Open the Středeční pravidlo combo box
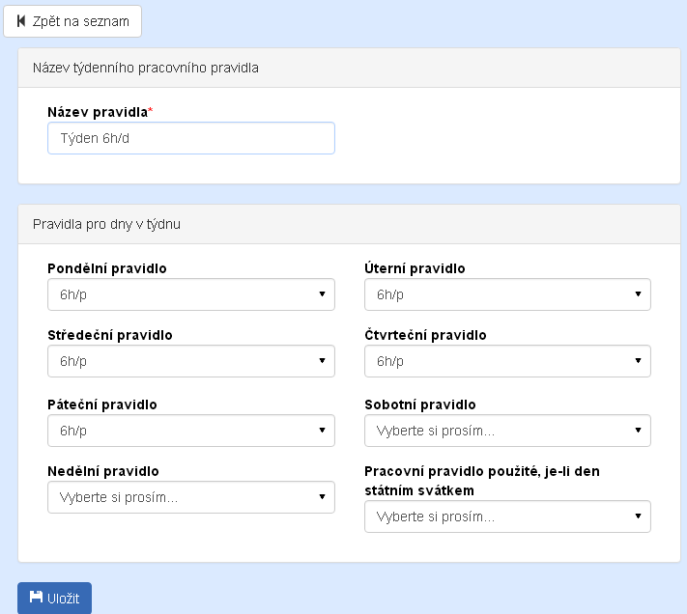This screenshot has height=614, width=687. [190, 361]
